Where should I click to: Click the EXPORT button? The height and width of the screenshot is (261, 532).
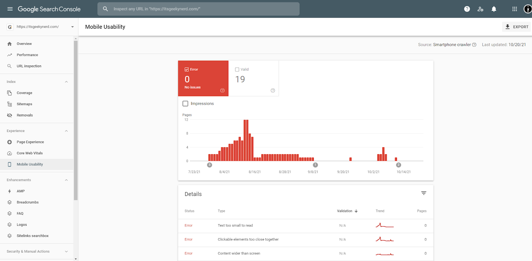516,27
